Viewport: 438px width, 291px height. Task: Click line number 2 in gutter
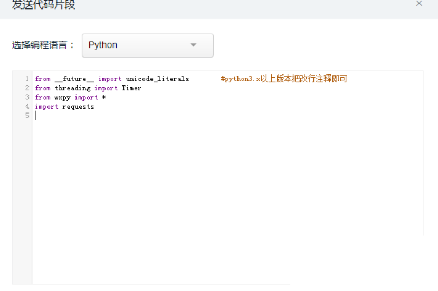click(27, 88)
